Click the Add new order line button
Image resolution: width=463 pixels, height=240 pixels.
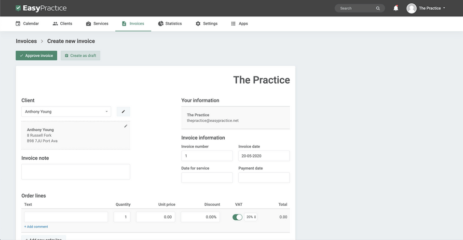click(x=43, y=238)
